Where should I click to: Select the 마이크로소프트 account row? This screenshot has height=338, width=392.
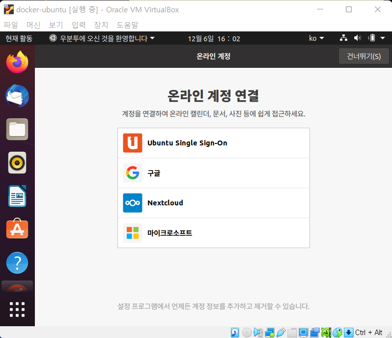(x=214, y=233)
